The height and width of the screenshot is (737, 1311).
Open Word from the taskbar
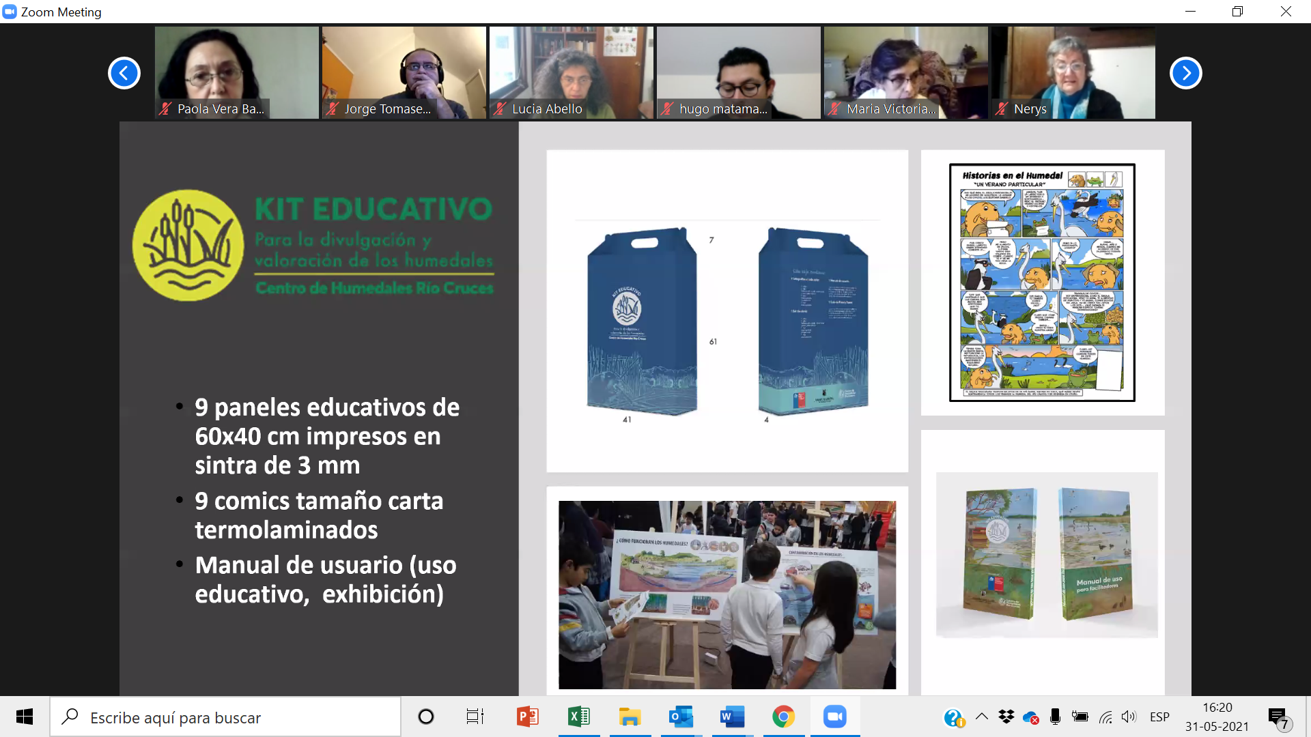coord(731,717)
